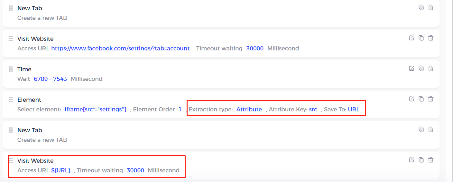This screenshot has height=182, width=453.
Task: Copy the Time wait step
Action: [421, 68]
